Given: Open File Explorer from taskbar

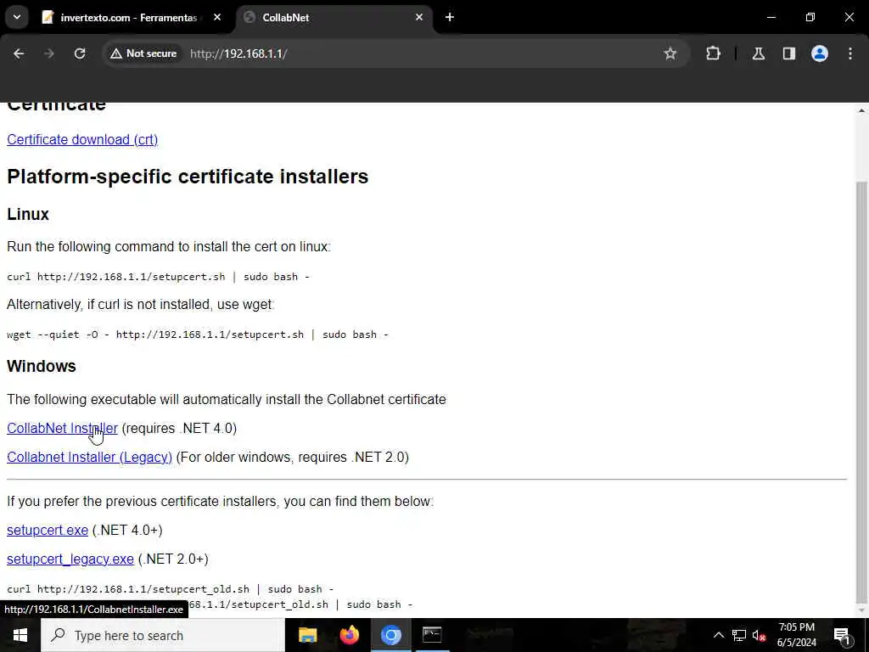Looking at the screenshot, I should (x=307, y=635).
